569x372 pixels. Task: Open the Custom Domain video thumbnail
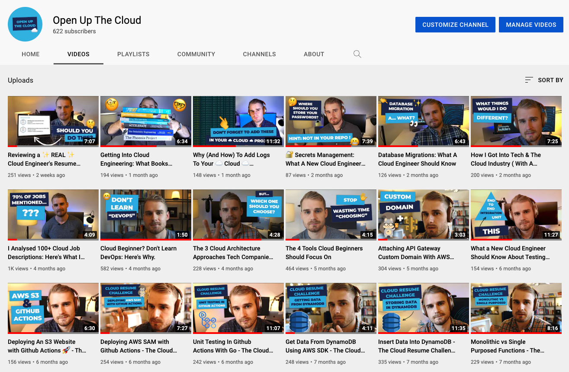[x=423, y=215]
